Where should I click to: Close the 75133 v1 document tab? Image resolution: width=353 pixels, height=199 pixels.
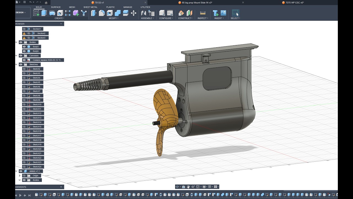click(x=145, y=2)
